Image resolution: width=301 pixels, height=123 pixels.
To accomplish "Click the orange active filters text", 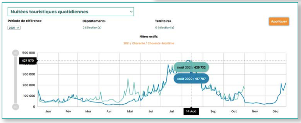I will pos(149,43).
